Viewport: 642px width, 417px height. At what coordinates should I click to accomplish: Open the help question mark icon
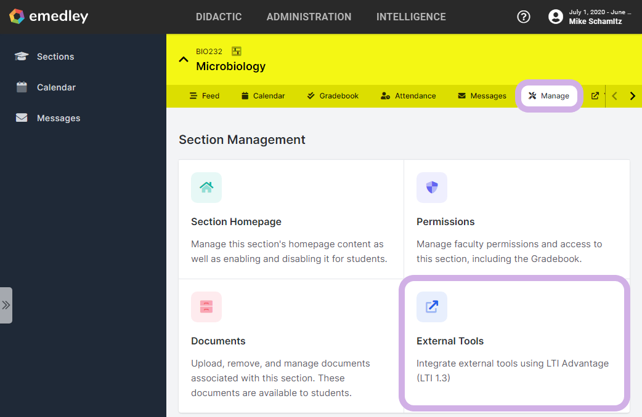tap(524, 17)
